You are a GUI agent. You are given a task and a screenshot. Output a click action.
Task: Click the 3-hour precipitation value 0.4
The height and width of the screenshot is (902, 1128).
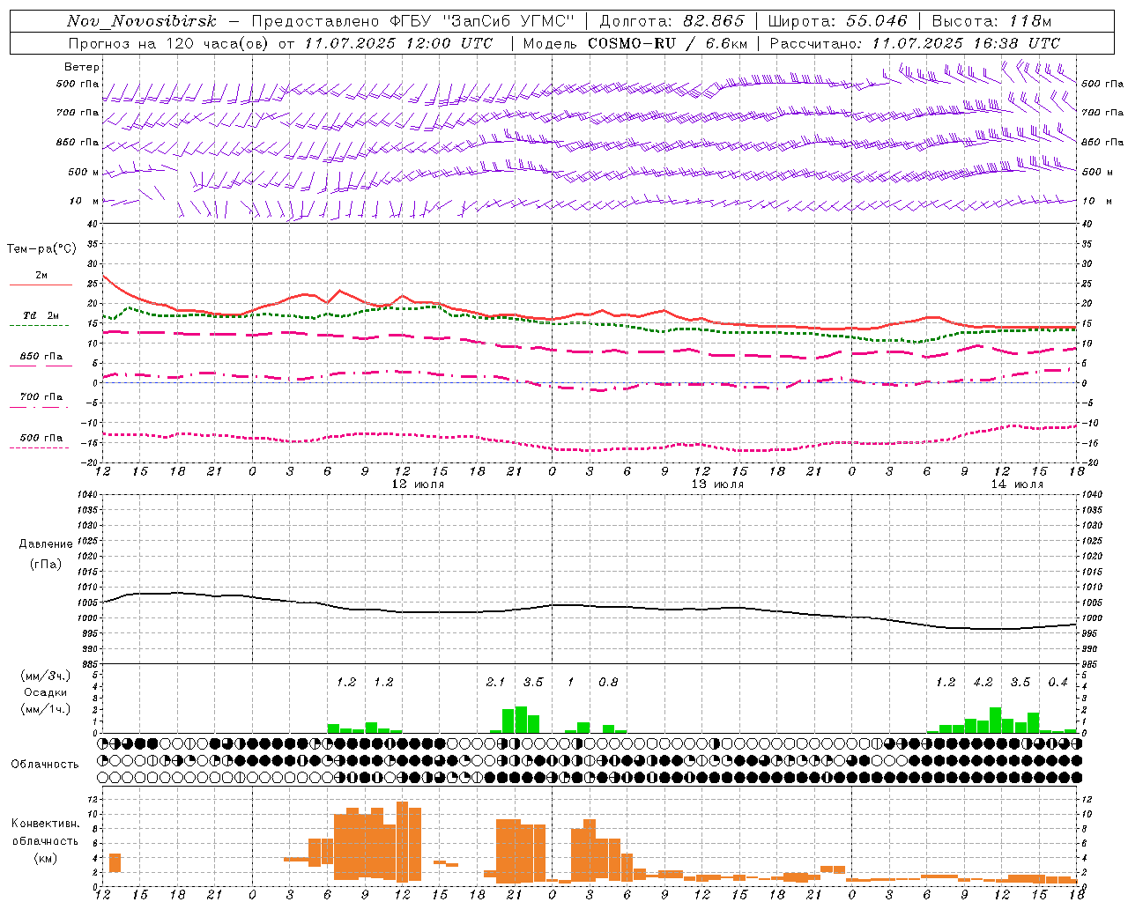pyautogui.click(x=1057, y=682)
